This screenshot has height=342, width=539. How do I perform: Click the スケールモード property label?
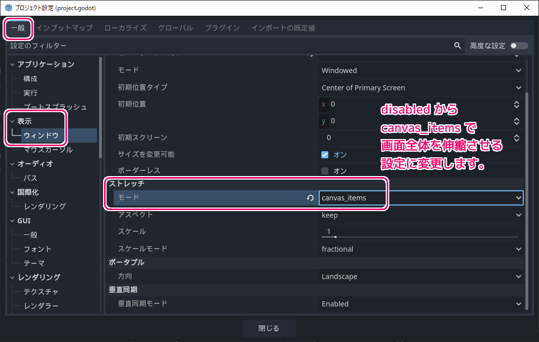(x=142, y=249)
